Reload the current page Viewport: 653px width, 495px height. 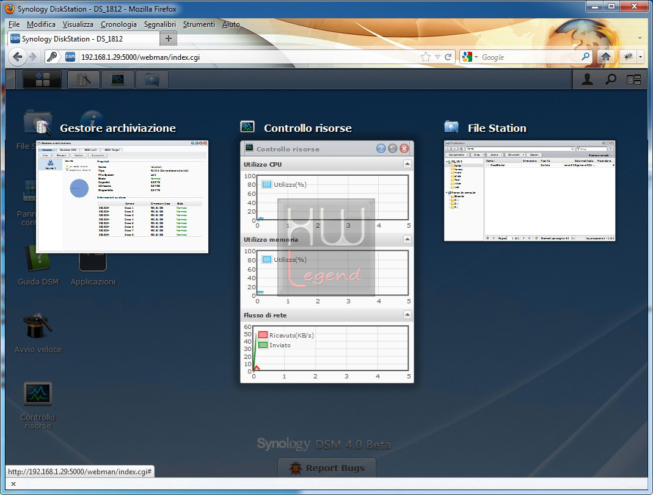(x=448, y=57)
